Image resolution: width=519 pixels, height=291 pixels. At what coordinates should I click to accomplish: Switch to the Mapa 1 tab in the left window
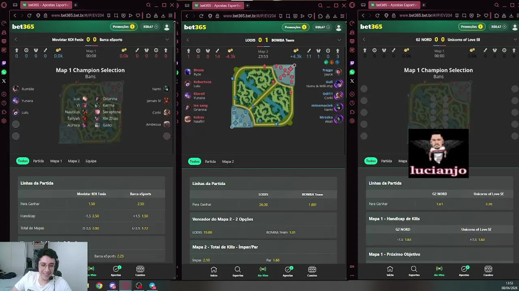pyautogui.click(x=56, y=161)
